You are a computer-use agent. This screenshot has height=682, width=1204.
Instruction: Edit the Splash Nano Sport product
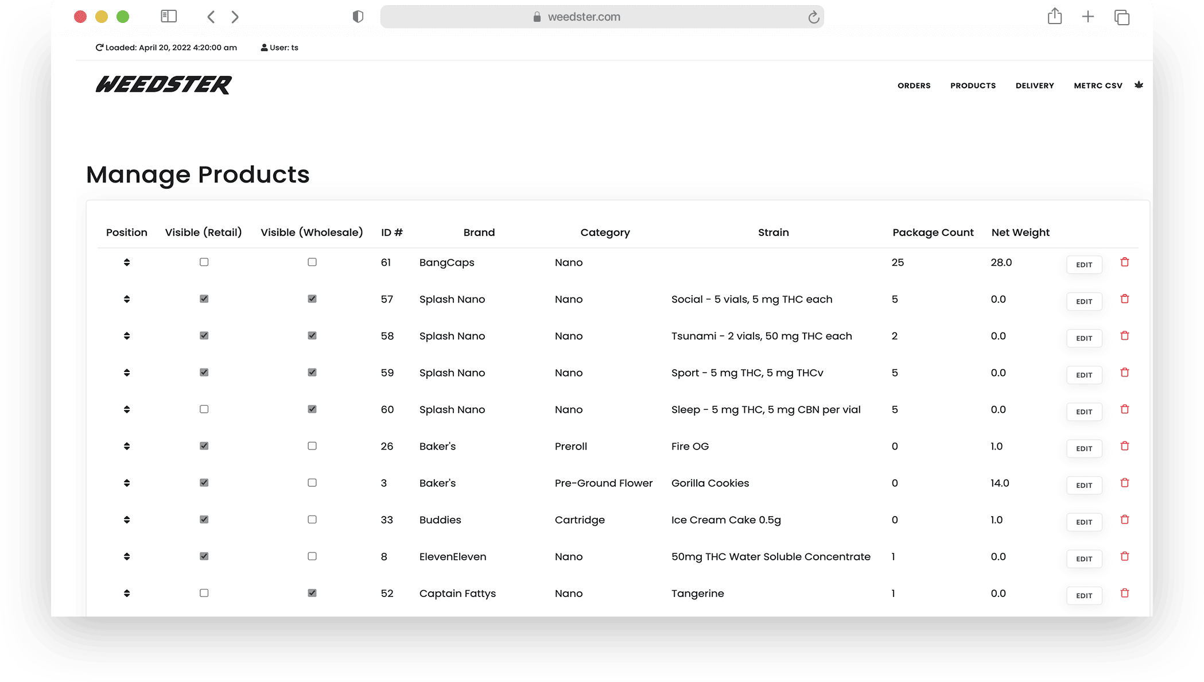coord(1083,375)
